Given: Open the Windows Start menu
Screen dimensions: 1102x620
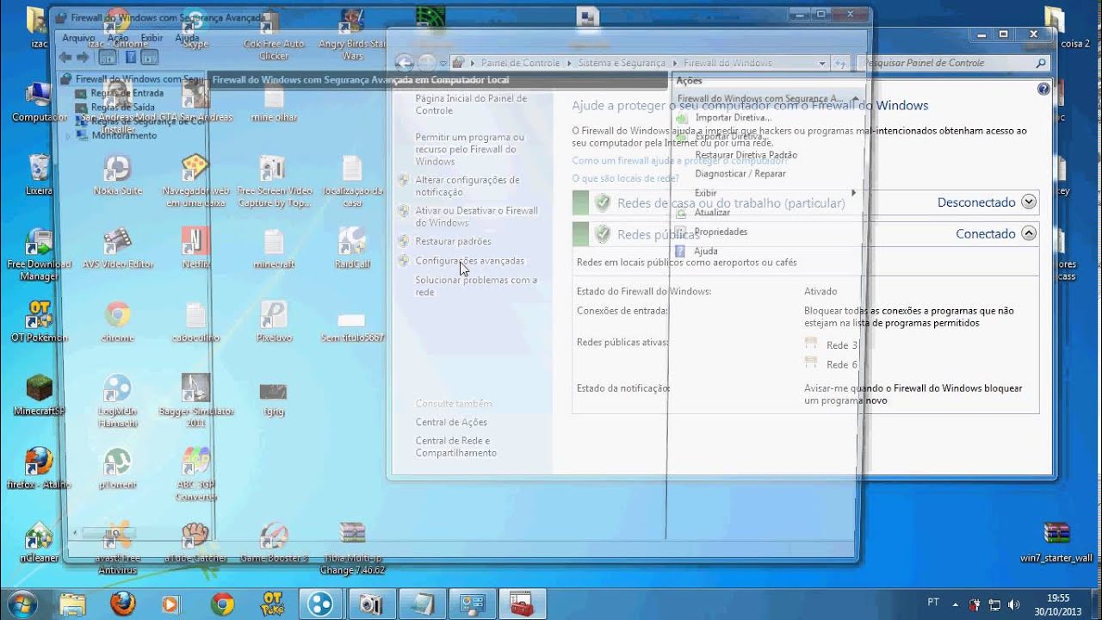Looking at the screenshot, I should point(21,603).
